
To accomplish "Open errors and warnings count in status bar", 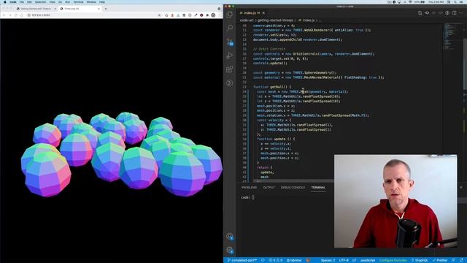I will click(276, 260).
